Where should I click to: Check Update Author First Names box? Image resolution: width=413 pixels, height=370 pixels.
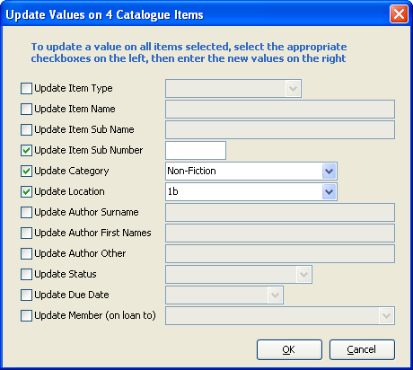[x=26, y=233]
